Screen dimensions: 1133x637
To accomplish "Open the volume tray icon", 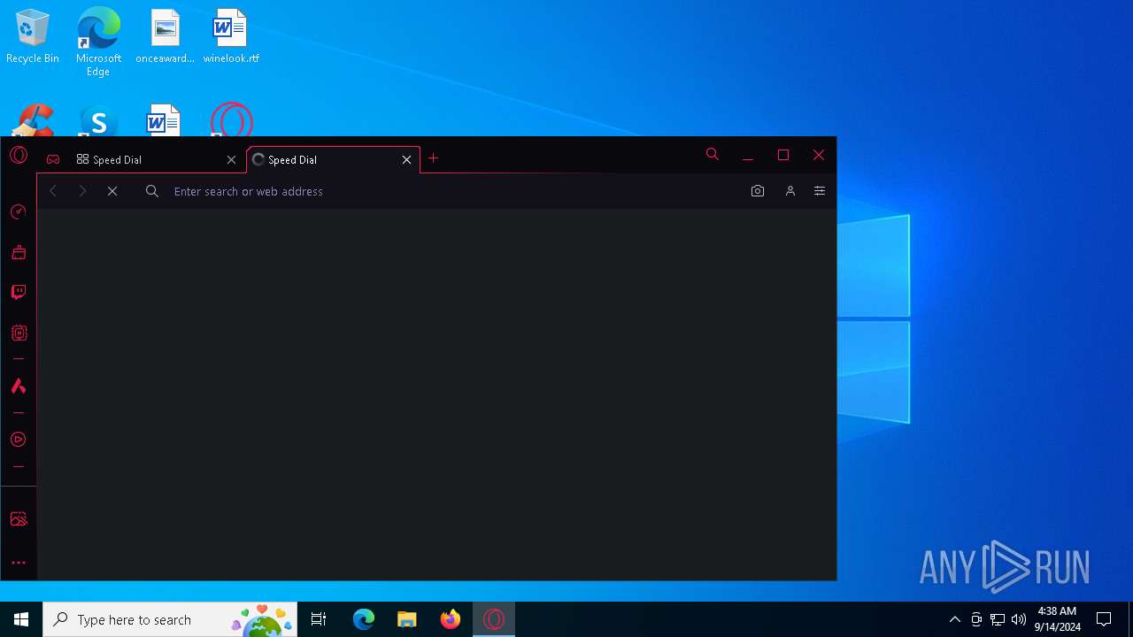I will click(1019, 619).
